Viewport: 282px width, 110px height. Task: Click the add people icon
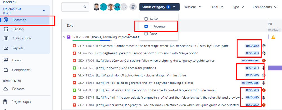point(133,7)
